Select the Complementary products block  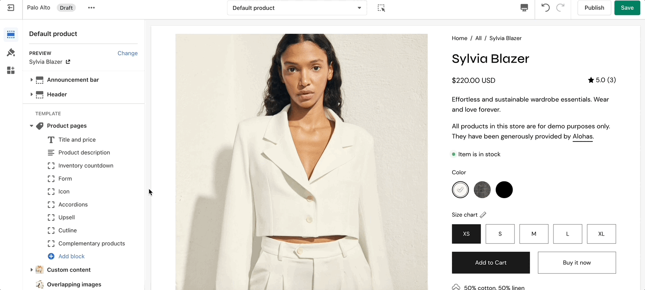[x=91, y=244]
